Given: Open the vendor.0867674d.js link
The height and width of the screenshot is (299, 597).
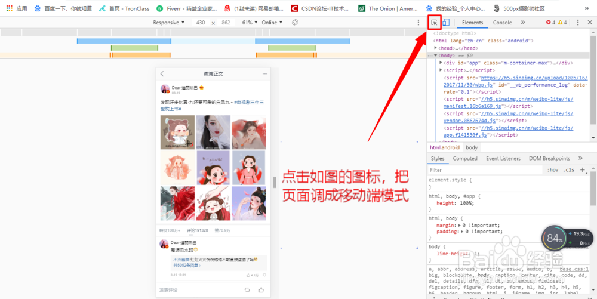Looking at the screenshot, I should pos(508,117).
